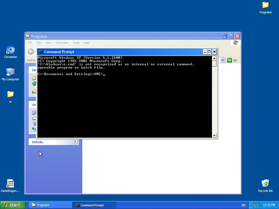This screenshot has height=209, width=279.
Task: Click the scroll up arrow in Command Prompt
Action: [214, 58]
